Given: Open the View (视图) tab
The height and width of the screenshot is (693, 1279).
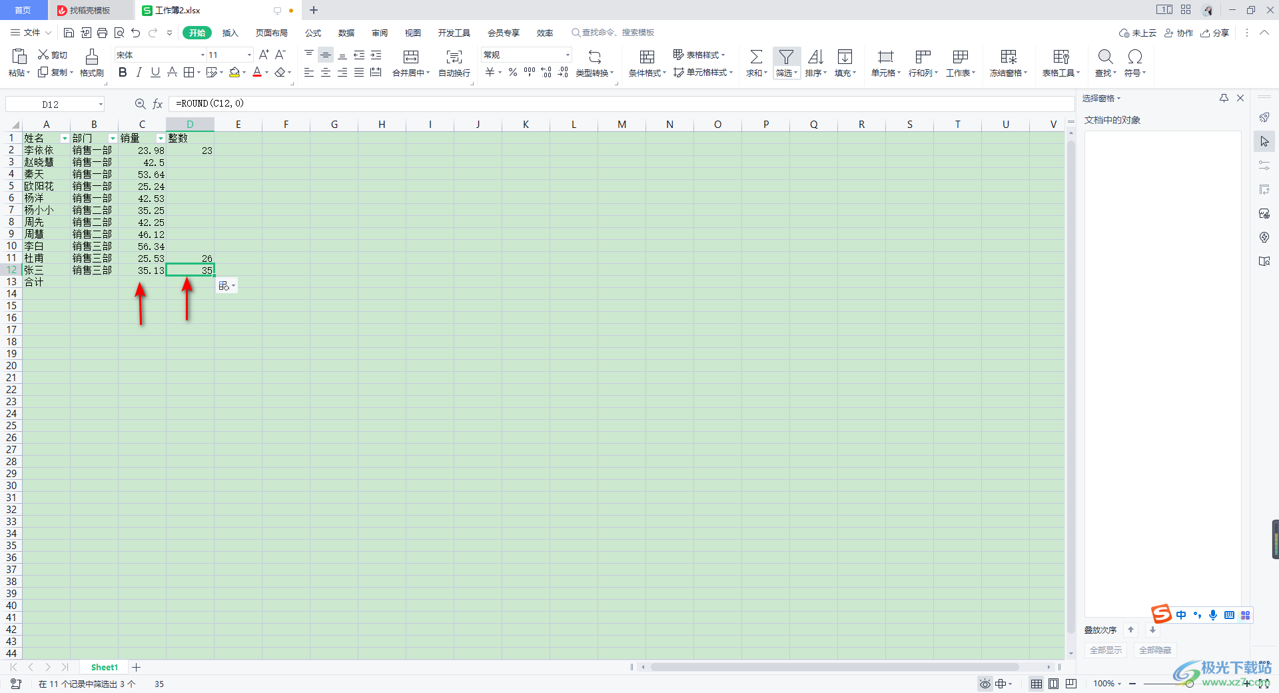Looking at the screenshot, I should (413, 33).
